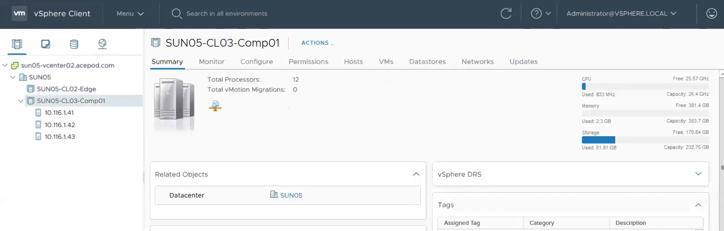
Task: Open the feedback smiley icon
Action: (x=712, y=14)
